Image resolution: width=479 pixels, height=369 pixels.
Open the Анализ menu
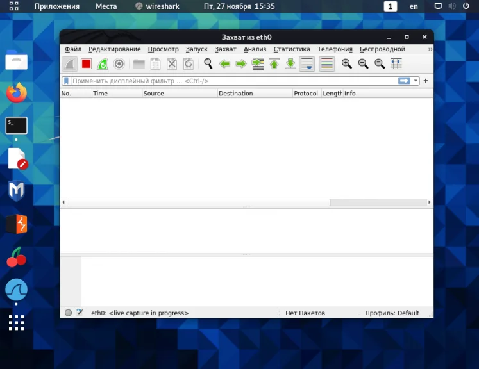pos(255,49)
